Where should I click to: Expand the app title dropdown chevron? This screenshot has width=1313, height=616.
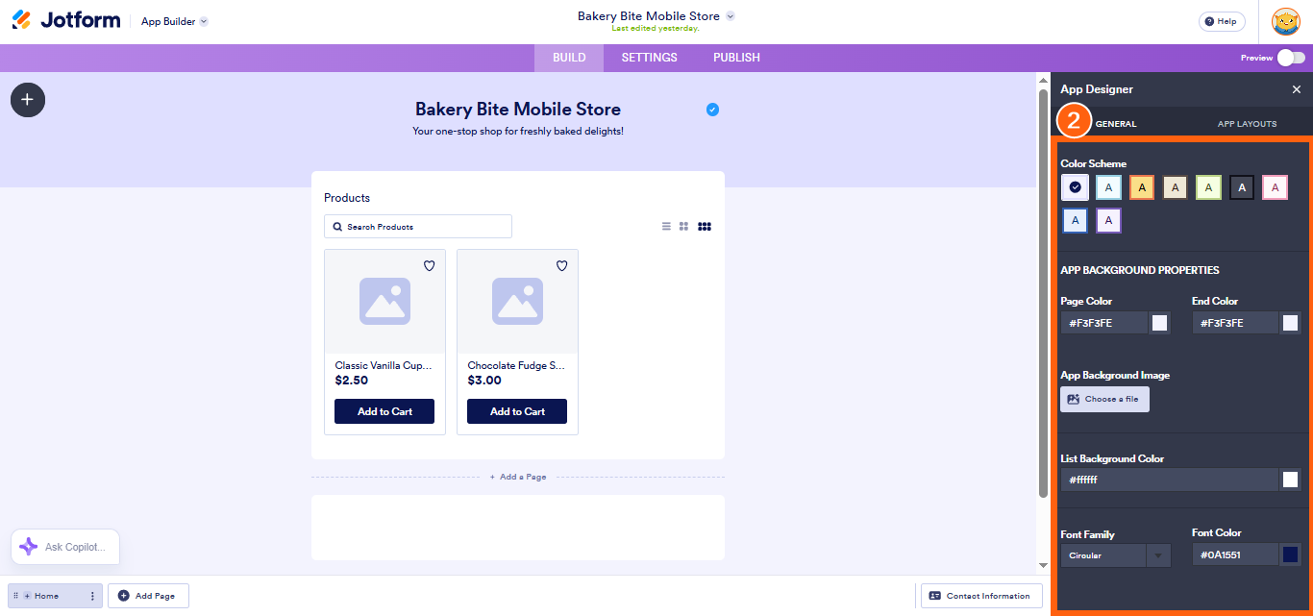(731, 16)
